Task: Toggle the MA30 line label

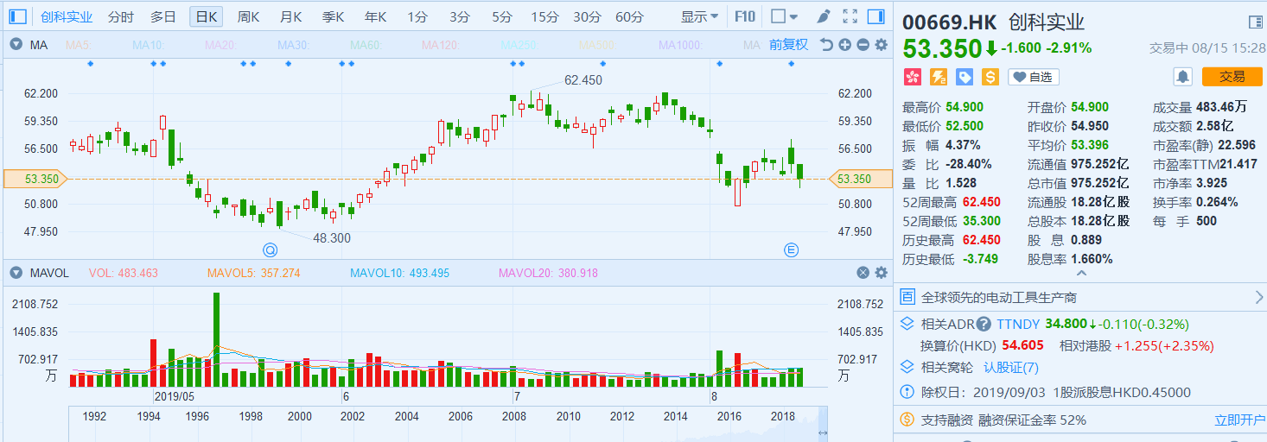Action: [294, 45]
